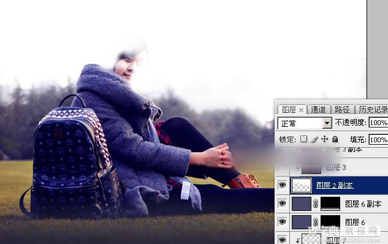Click the 填充 fill value field
The width and height of the screenshot is (388, 244).
[x=378, y=140]
